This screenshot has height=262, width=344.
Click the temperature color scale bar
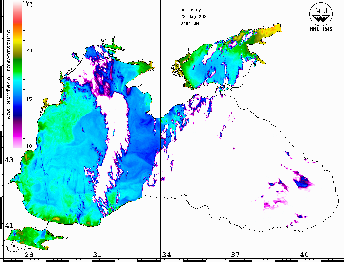pos(18,75)
